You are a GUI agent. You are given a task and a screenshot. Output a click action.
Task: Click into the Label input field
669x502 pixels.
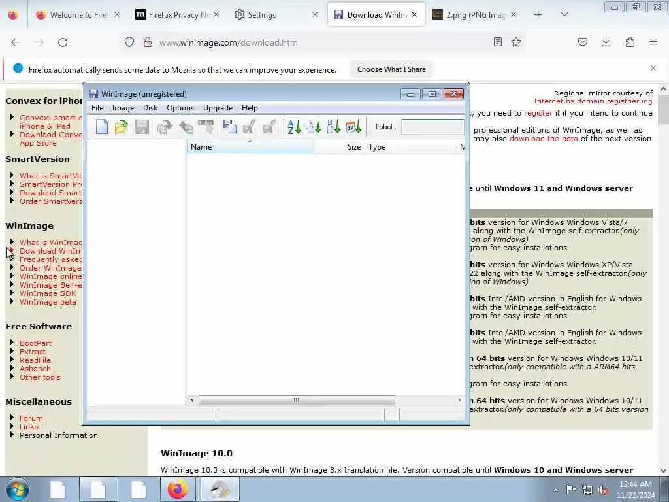tap(432, 127)
